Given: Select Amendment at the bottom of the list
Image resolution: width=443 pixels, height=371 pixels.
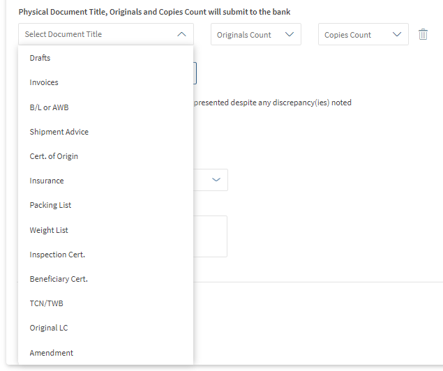Looking at the screenshot, I should (52, 353).
